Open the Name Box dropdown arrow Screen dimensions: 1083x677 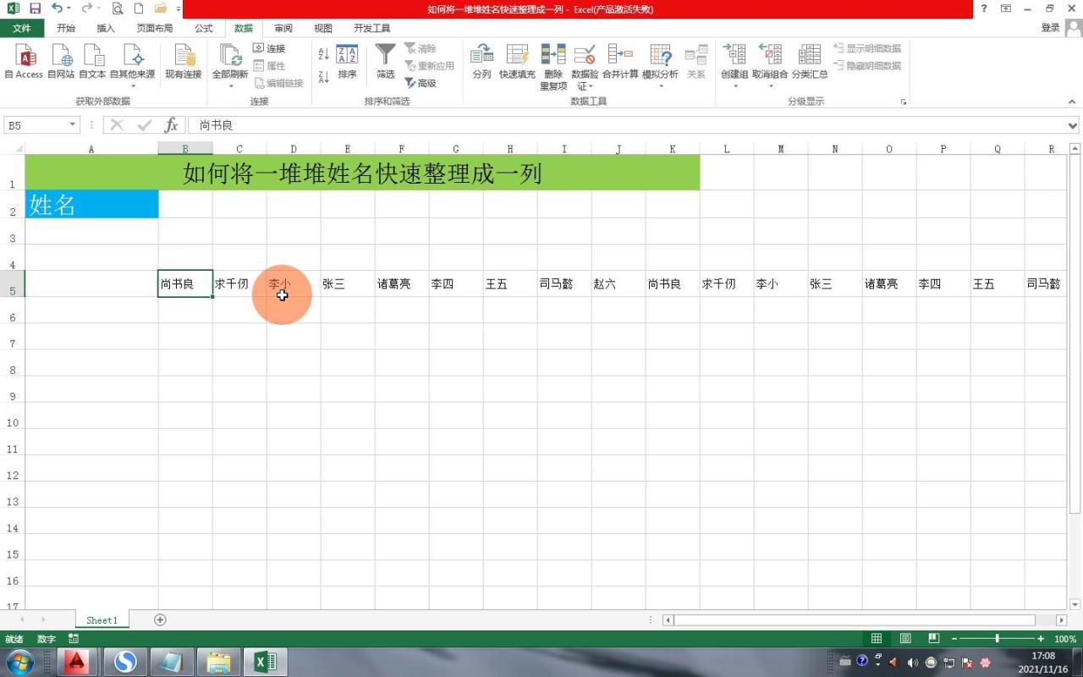pos(73,125)
